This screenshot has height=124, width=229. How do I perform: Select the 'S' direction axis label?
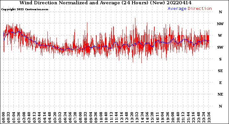click(x=220, y=59)
